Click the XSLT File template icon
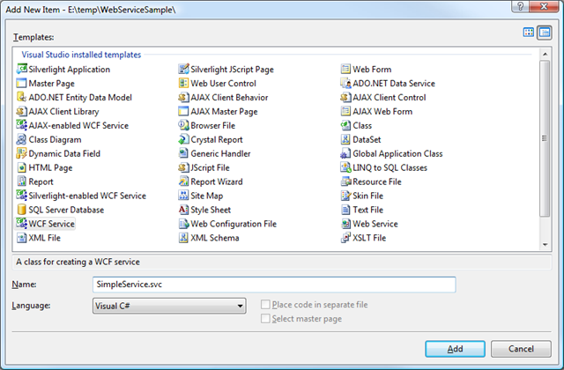This screenshot has height=370, width=564. click(345, 237)
